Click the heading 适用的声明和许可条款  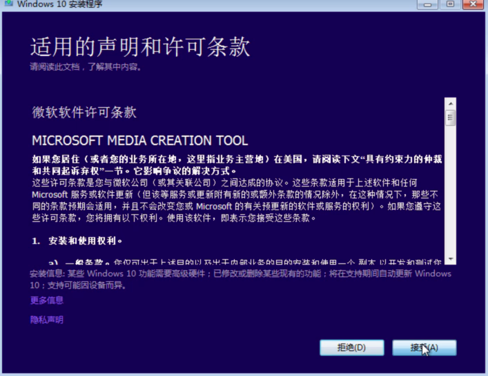(140, 47)
